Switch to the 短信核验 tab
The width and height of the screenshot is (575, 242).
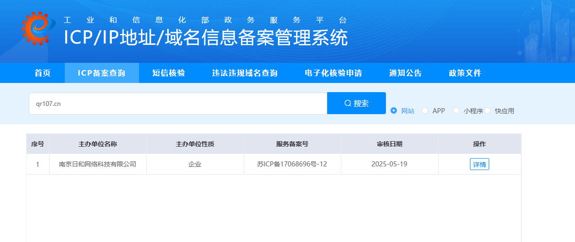(168, 73)
